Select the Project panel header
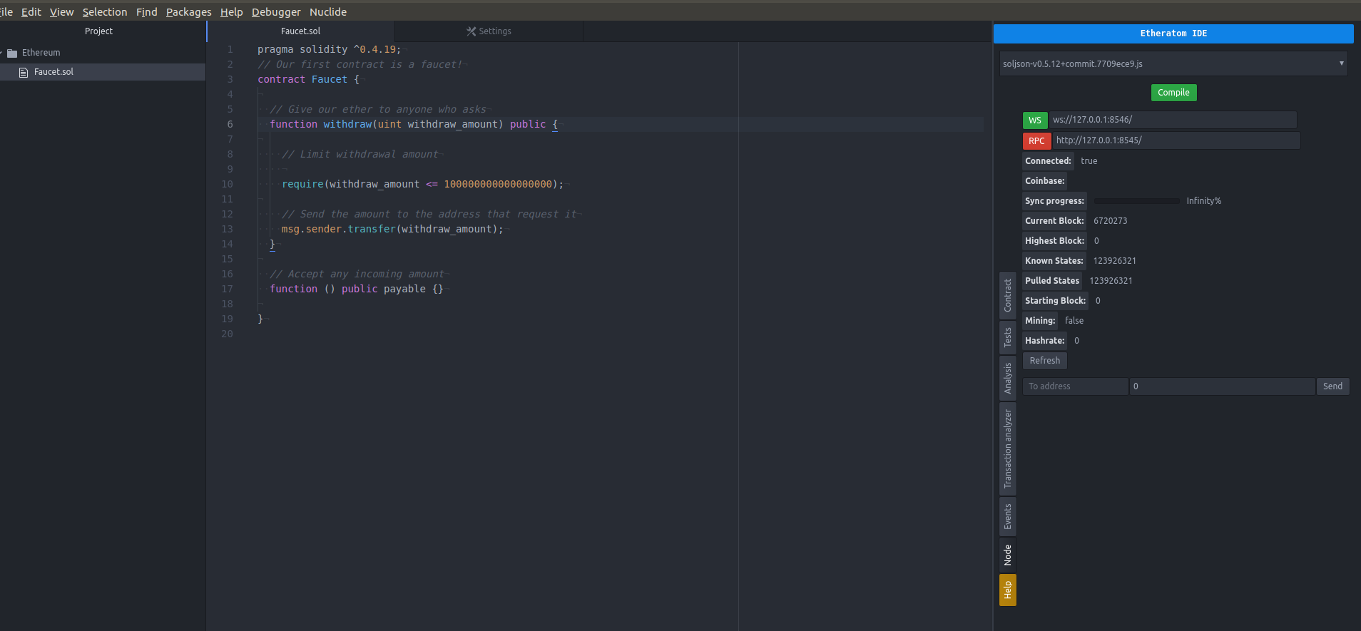 pyautogui.click(x=98, y=31)
